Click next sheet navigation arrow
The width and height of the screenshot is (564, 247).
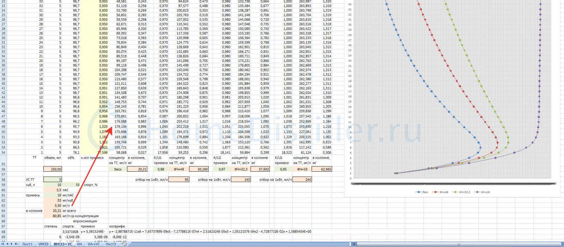(12, 244)
